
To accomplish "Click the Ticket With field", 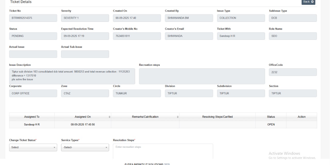I will coord(241,36).
